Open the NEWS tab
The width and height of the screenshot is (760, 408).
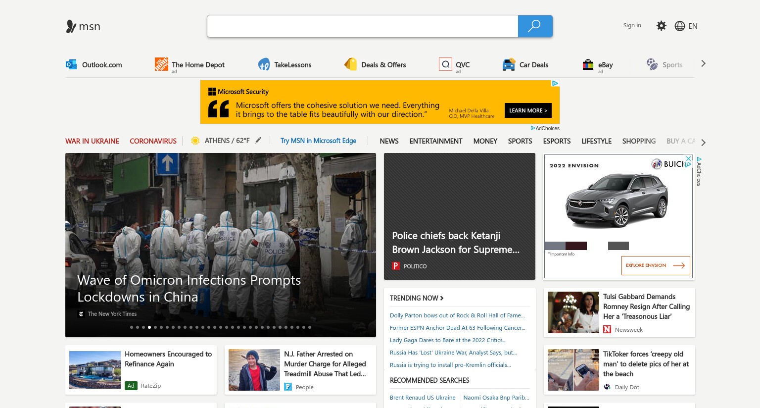point(389,141)
